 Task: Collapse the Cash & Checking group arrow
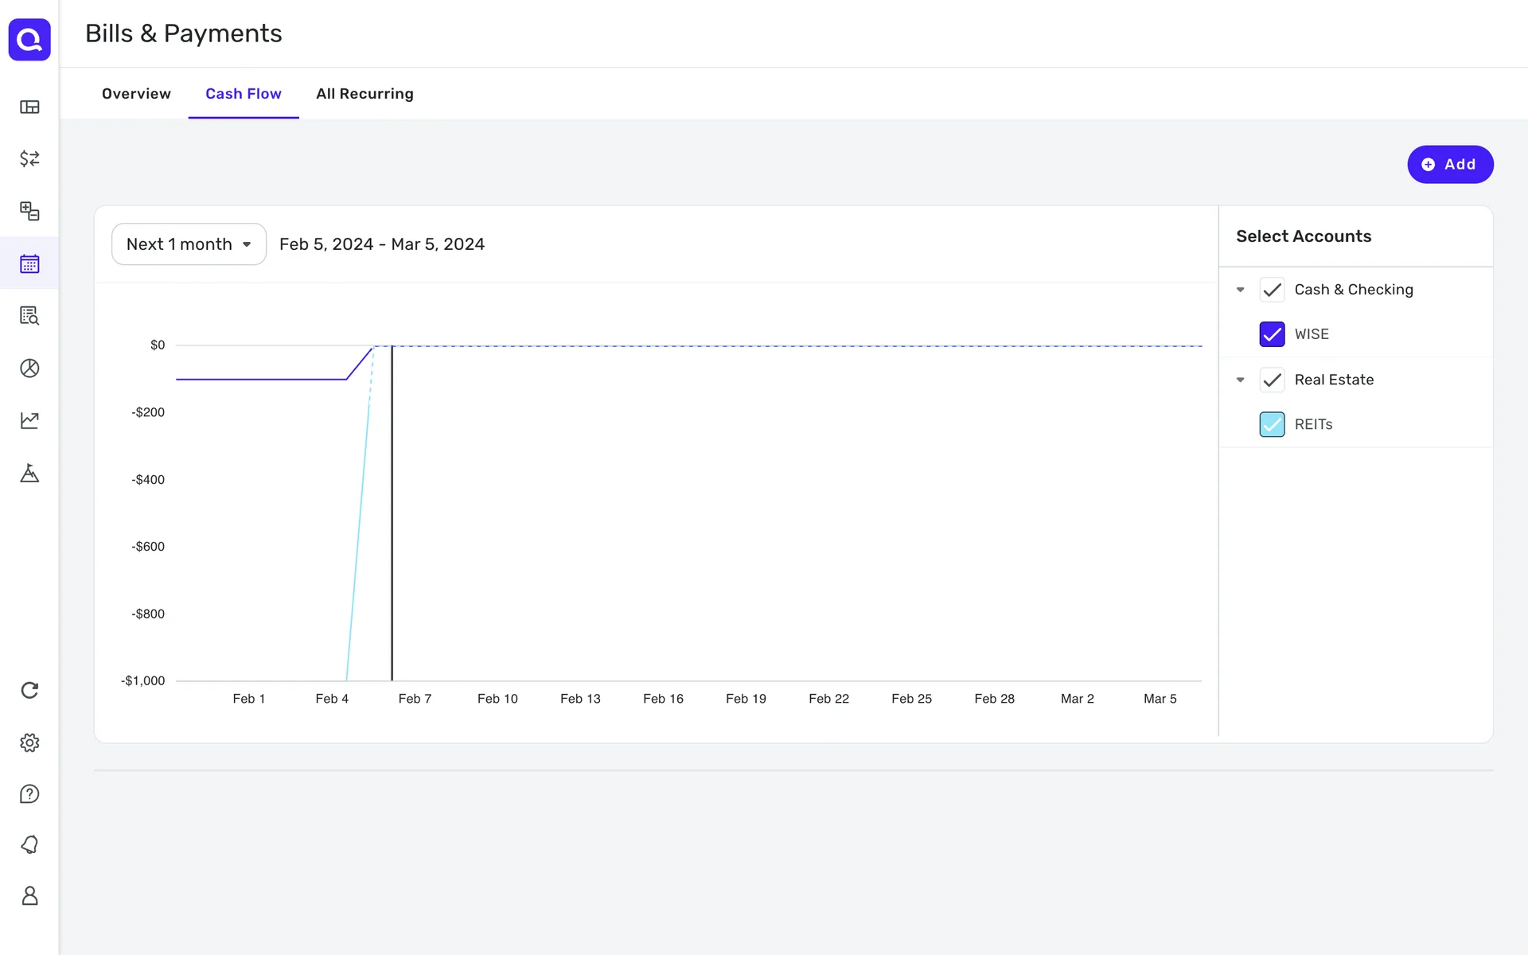pos(1240,290)
